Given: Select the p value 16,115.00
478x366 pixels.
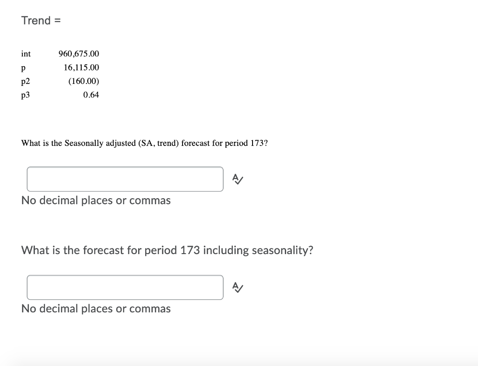Looking at the screenshot, I should click(x=81, y=67).
